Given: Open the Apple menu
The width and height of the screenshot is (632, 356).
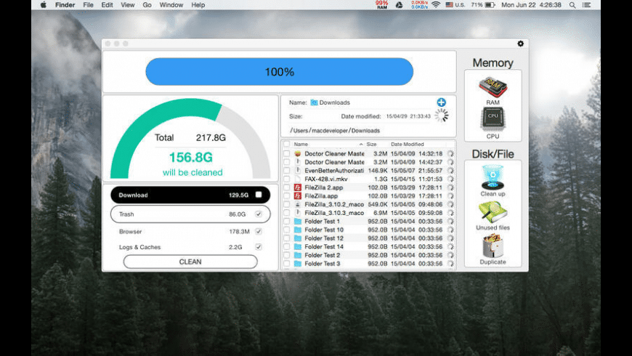Looking at the screenshot, I should tap(44, 5).
